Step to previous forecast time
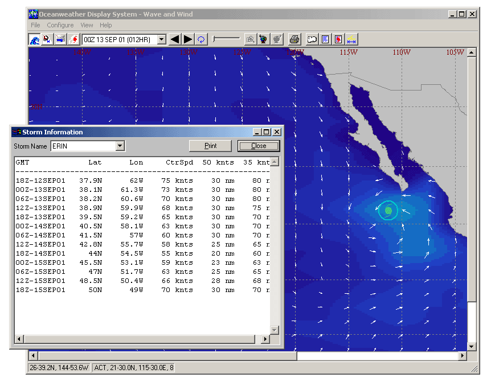The image size is (491, 386). point(175,39)
